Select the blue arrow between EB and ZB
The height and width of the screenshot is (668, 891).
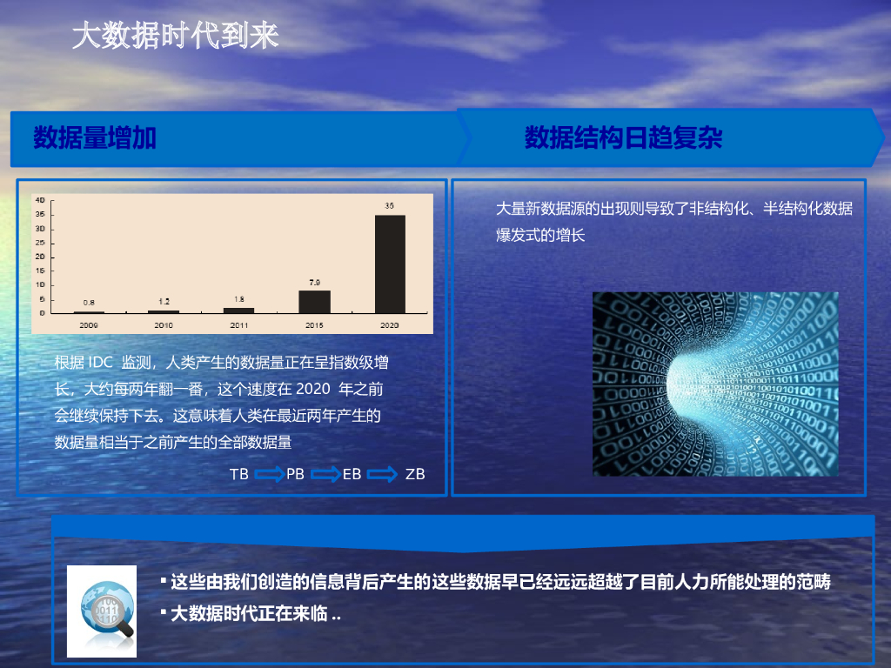point(384,475)
